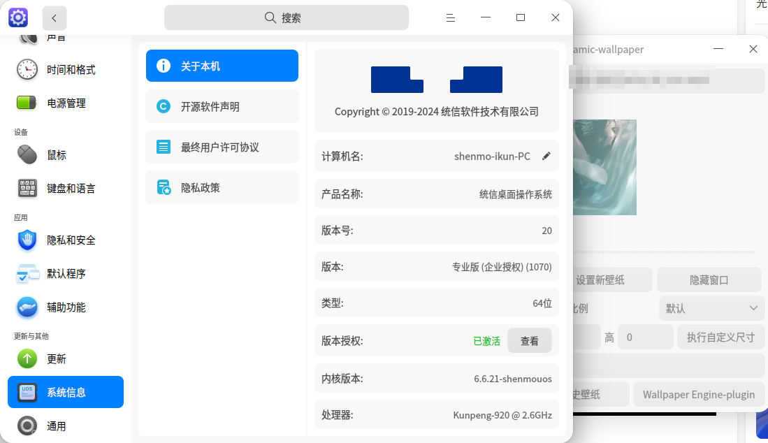Screen dimensions: 768x443
Task: Click kernel version 6.6.21-shenmouos
Action: (513, 379)
